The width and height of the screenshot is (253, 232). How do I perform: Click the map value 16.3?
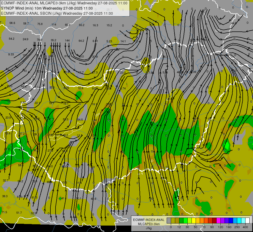coord(95,25)
